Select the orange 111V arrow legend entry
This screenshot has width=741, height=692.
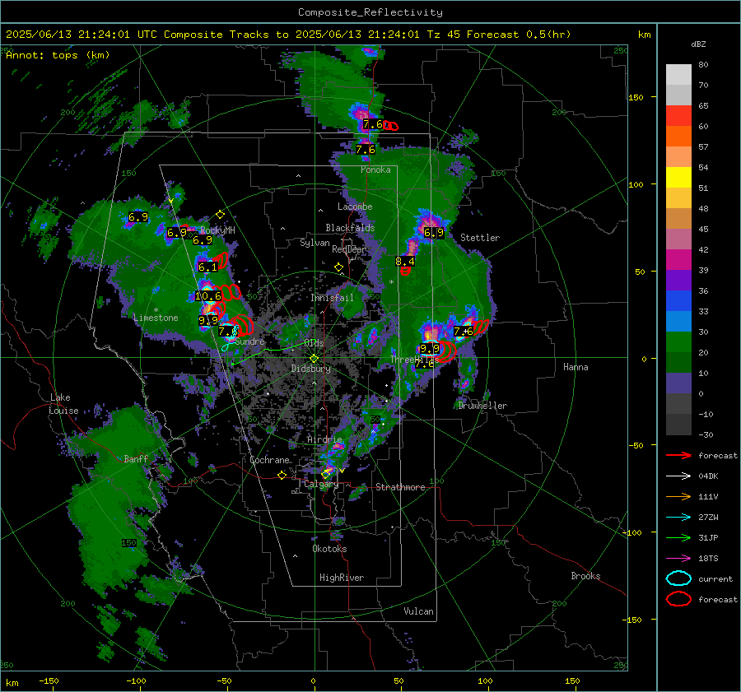678,496
